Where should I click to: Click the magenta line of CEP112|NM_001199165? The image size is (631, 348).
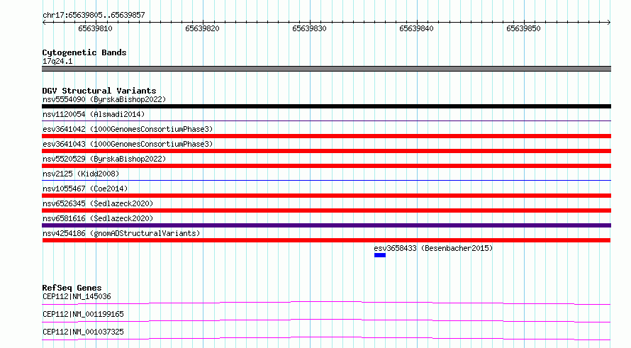(x=326, y=320)
